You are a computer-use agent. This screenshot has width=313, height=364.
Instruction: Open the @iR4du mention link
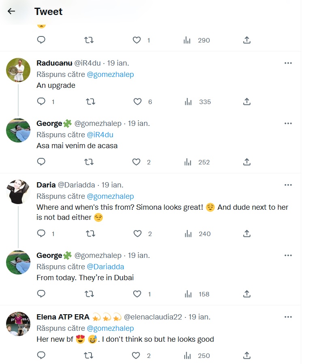[x=100, y=135]
